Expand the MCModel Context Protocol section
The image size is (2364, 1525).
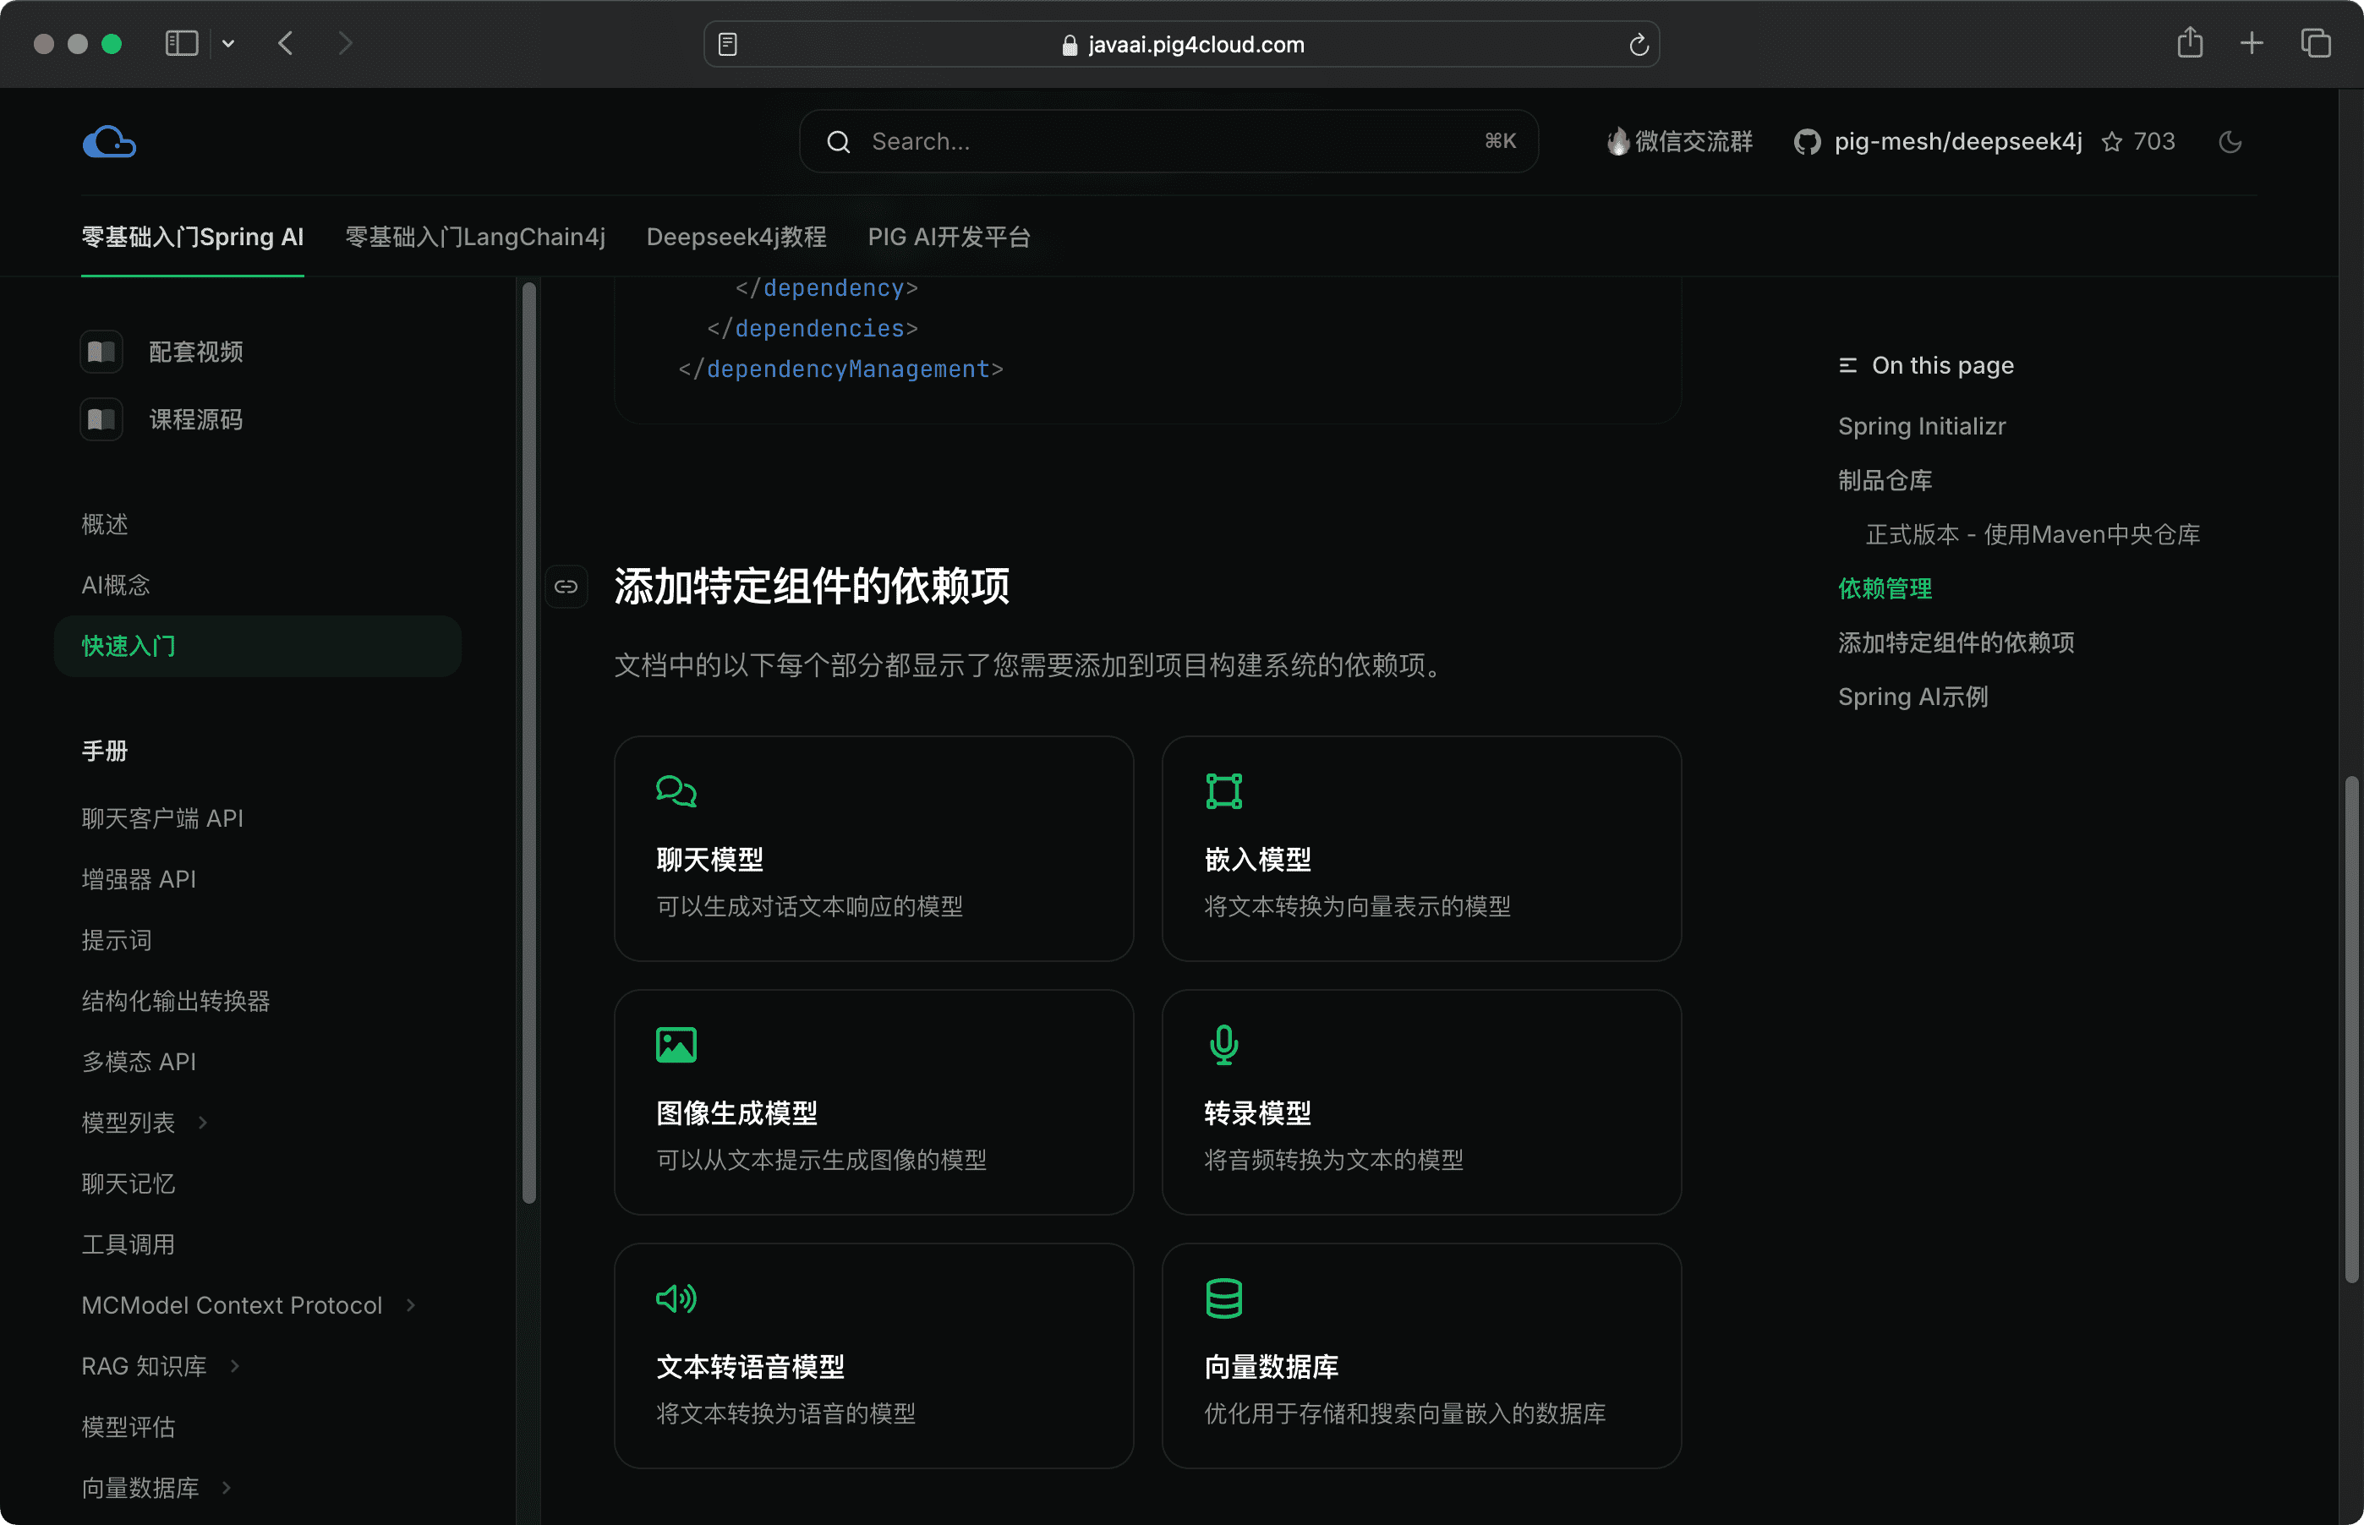point(410,1305)
